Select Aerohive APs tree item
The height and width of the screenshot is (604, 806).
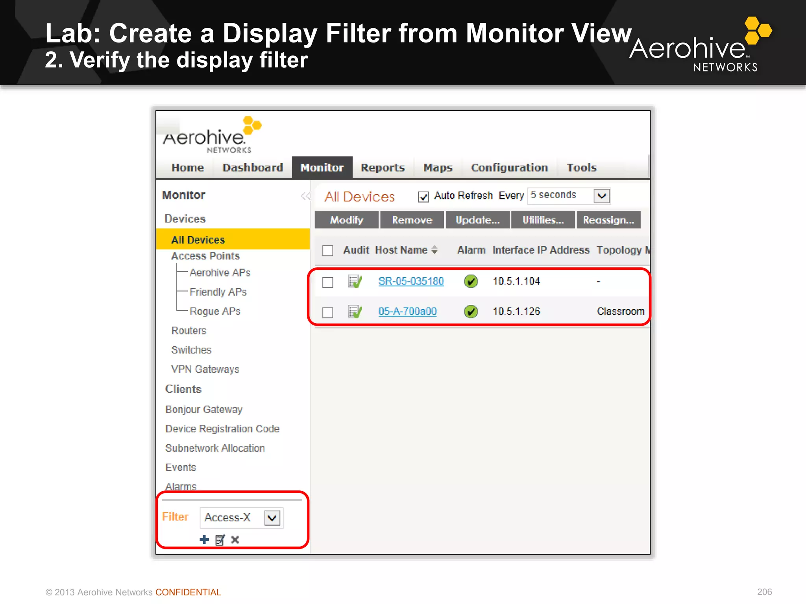(220, 273)
